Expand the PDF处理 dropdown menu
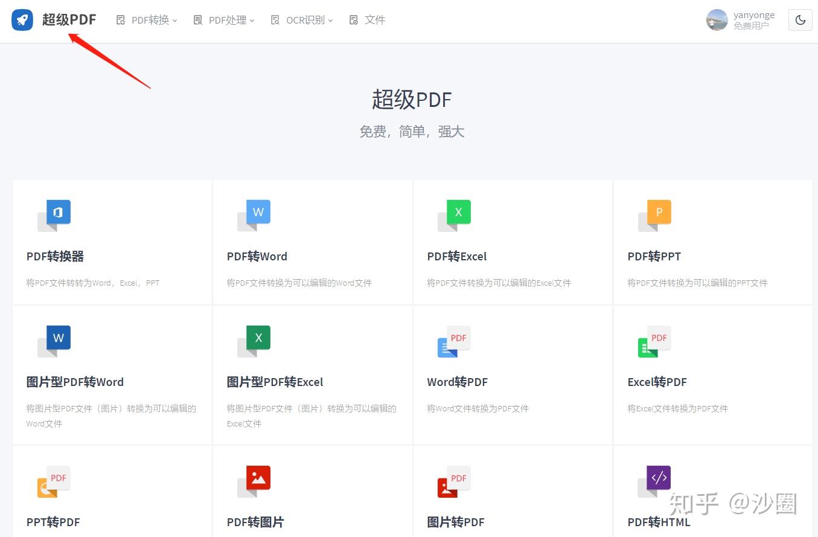The height and width of the screenshot is (537, 818). pos(224,20)
